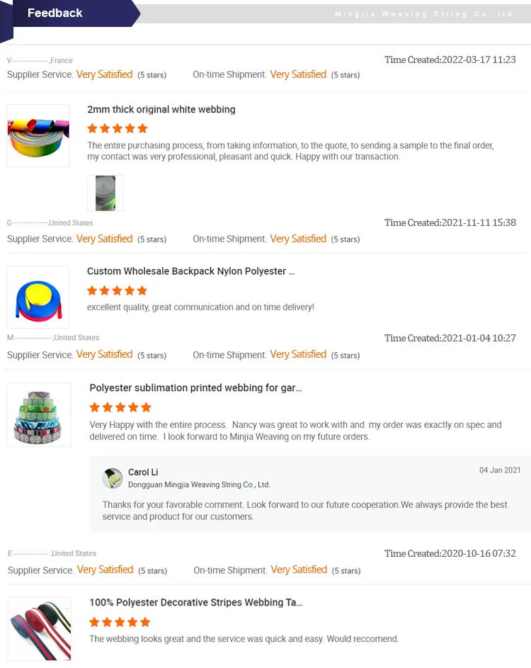
Task: Click Dongguan Mingjia Weaving String Co., Ltd. name
Action: tap(199, 485)
